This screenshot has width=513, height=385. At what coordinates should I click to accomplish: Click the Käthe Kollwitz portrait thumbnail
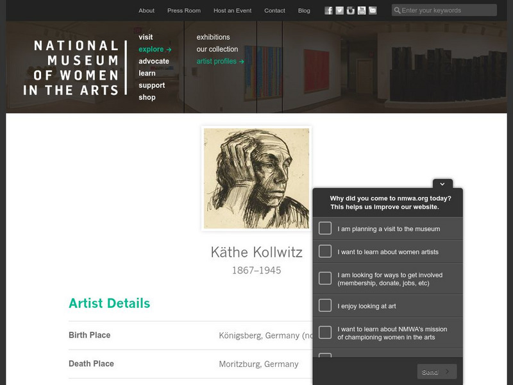click(256, 178)
